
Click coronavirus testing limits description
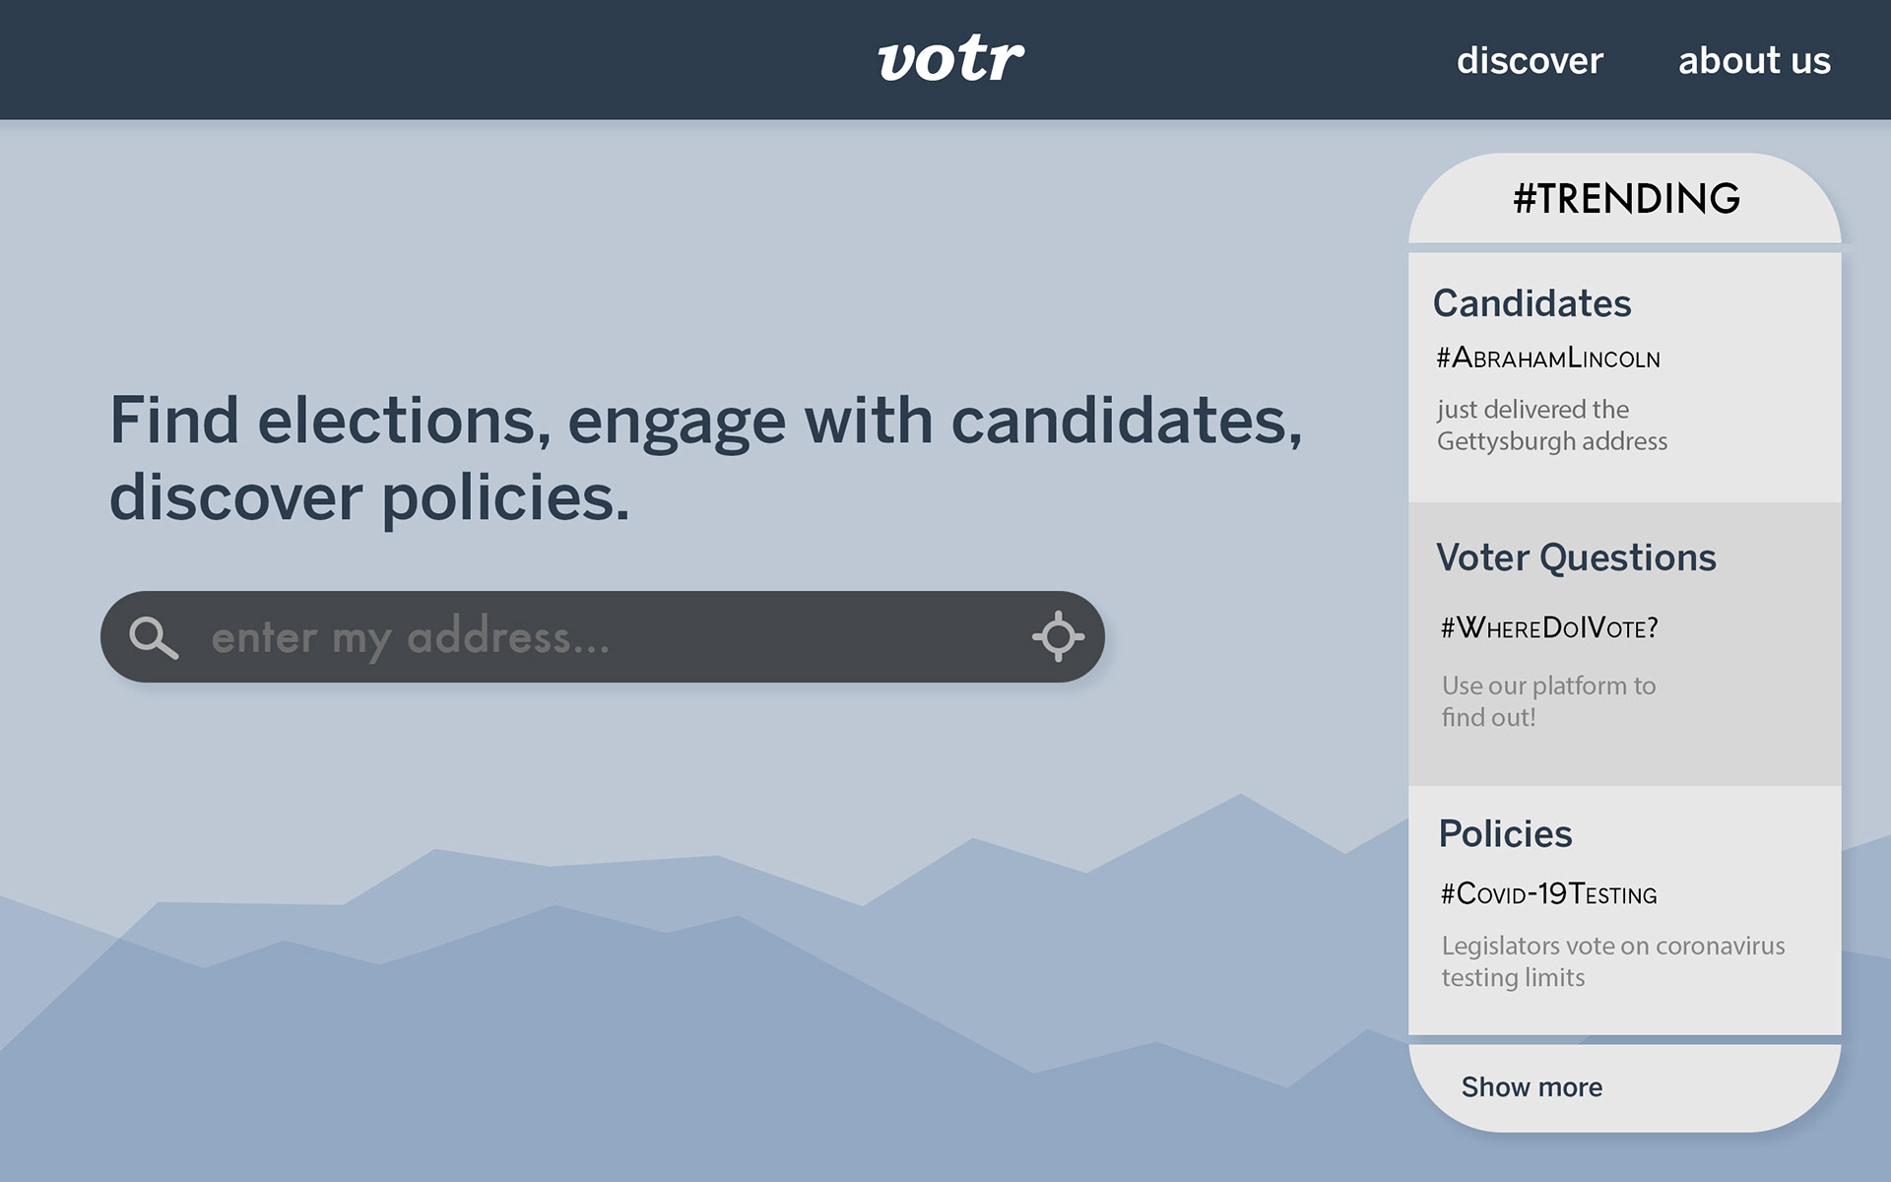[1612, 961]
